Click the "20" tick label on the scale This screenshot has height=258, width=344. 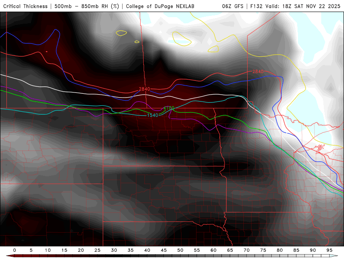(x=81, y=250)
